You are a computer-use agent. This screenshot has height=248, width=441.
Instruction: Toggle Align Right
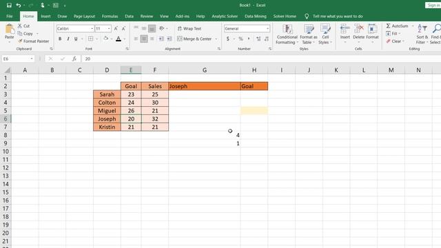pyautogui.click(x=152, y=39)
